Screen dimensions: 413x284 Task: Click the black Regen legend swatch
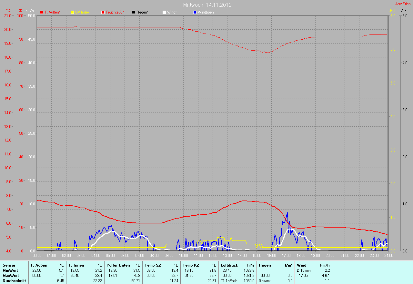[x=134, y=12]
